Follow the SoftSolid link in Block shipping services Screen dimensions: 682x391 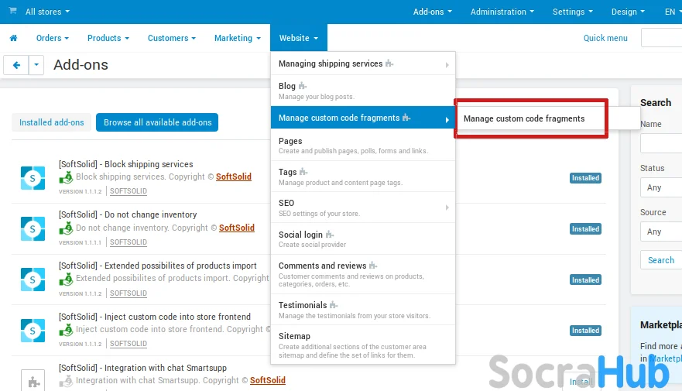coord(234,177)
